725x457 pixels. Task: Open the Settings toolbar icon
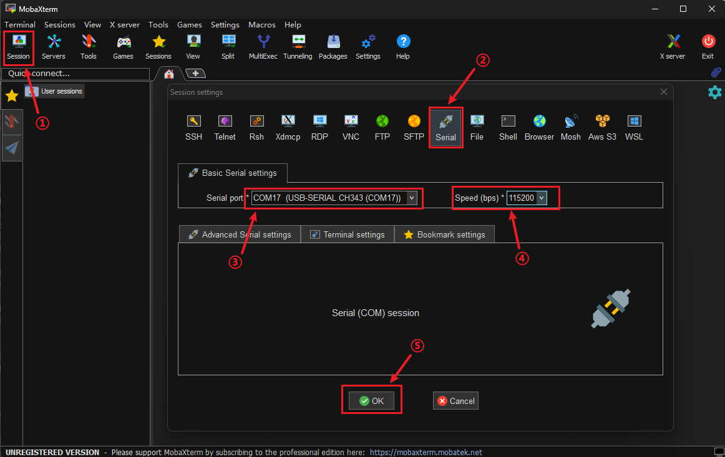point(368,47)
